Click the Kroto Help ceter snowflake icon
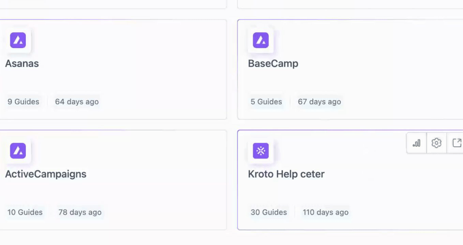 (261, 151)
